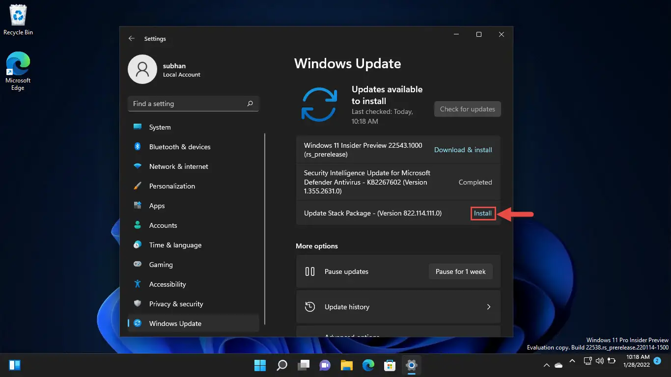Image resolution: width=671 pixels, height=377 pixels.
Task: Open the Apps settings category
Action: click(193, 206)
